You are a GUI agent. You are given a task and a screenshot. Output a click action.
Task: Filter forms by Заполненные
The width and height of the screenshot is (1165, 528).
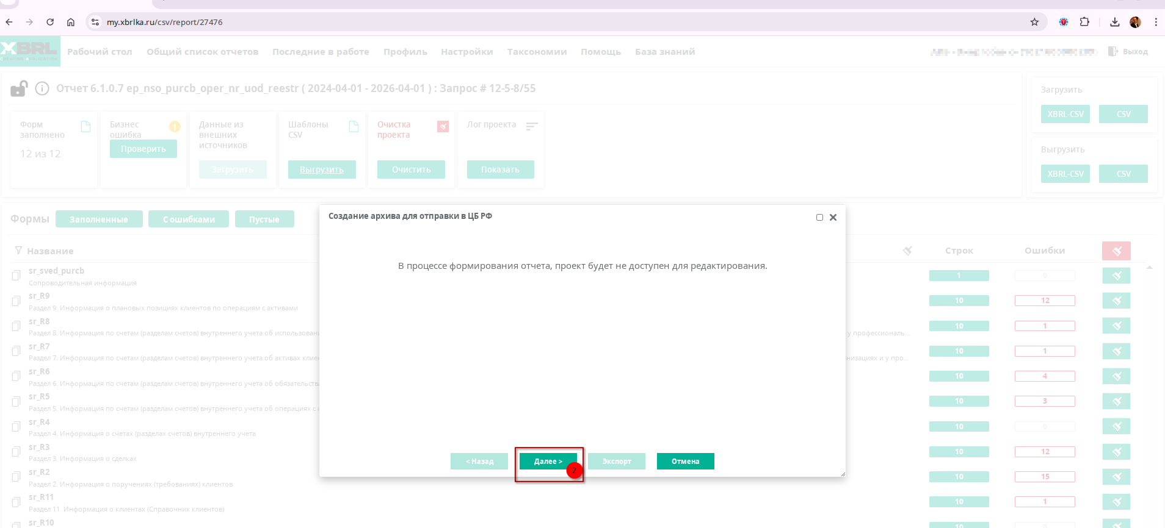click(99, 219)
